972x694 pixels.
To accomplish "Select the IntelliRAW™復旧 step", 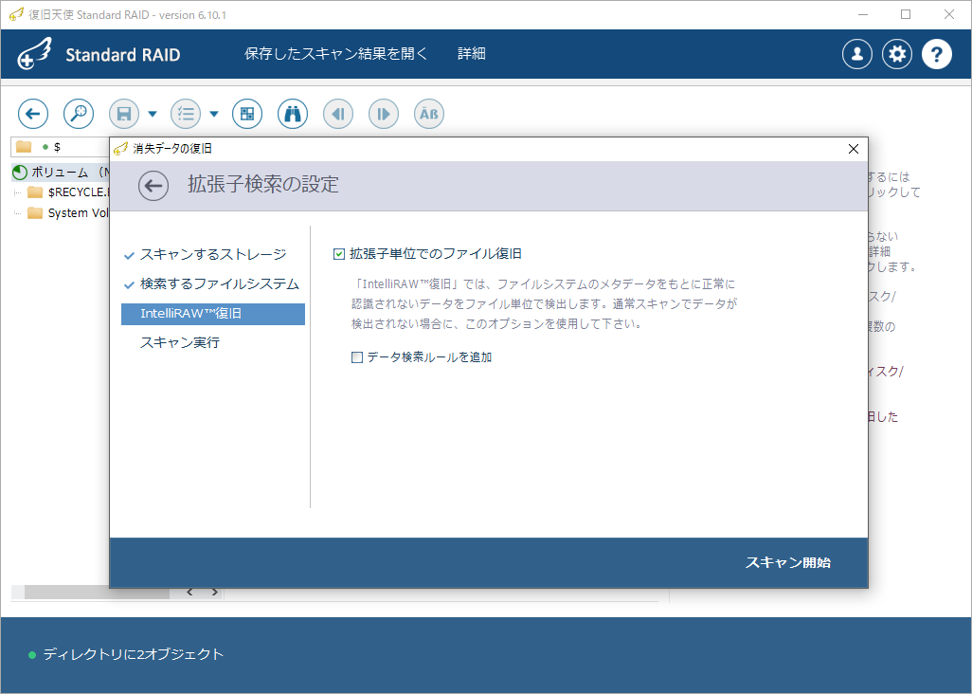I will [213, 314].
